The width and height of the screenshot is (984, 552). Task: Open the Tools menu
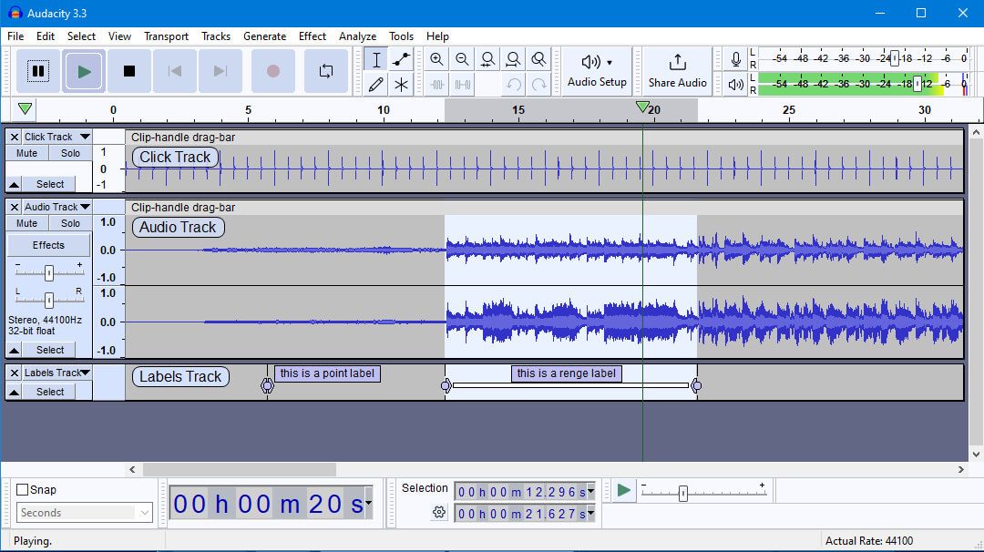pyautogui.click(x=401, y=36)
